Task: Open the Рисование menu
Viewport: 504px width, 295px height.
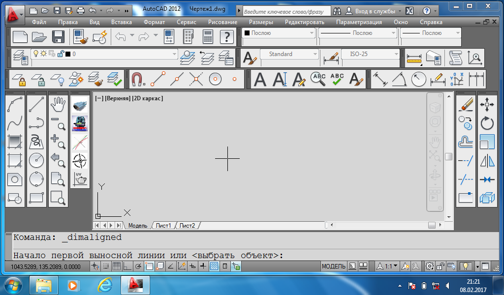Action: click(x=222, y=22)
